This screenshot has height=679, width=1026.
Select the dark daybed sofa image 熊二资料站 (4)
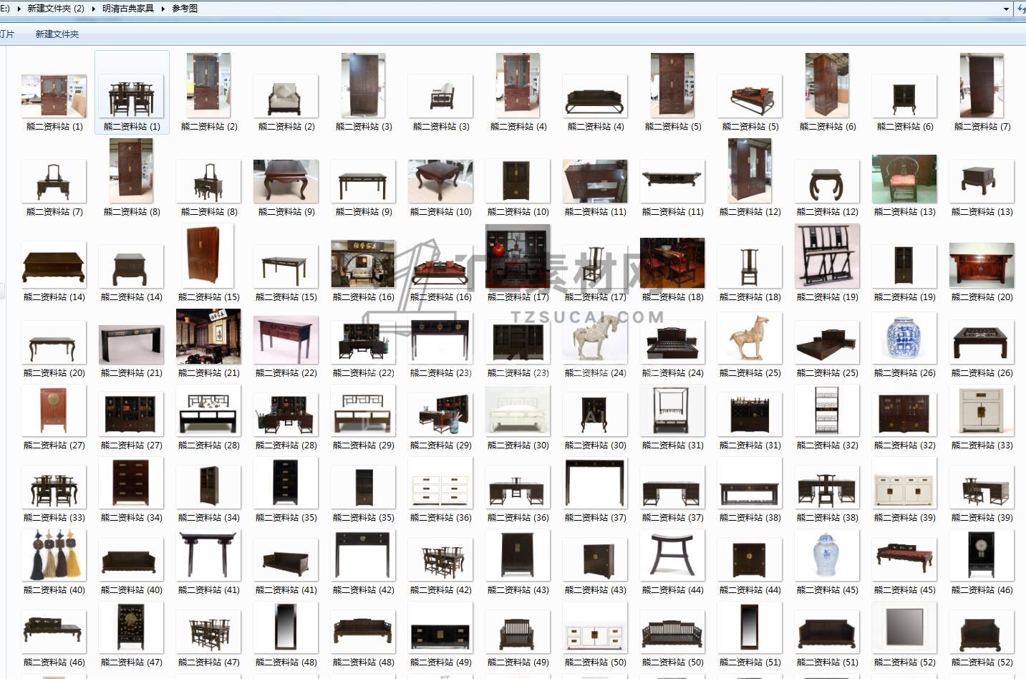pyautogui.click(x=595, y=96)
